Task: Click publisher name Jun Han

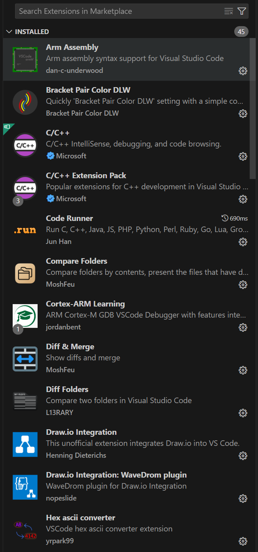Action: pyautogui.click(x=59, y=242)
